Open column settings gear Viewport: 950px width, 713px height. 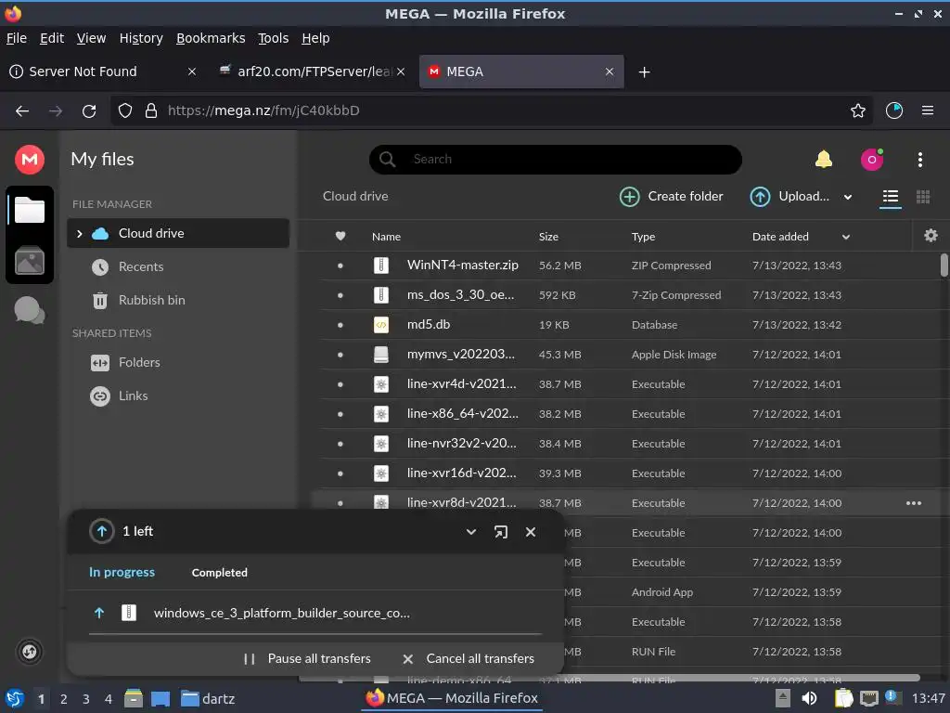931,235
